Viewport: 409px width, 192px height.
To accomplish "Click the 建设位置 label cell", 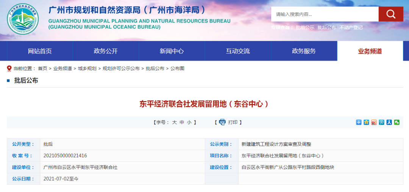I will click(222, 167).
